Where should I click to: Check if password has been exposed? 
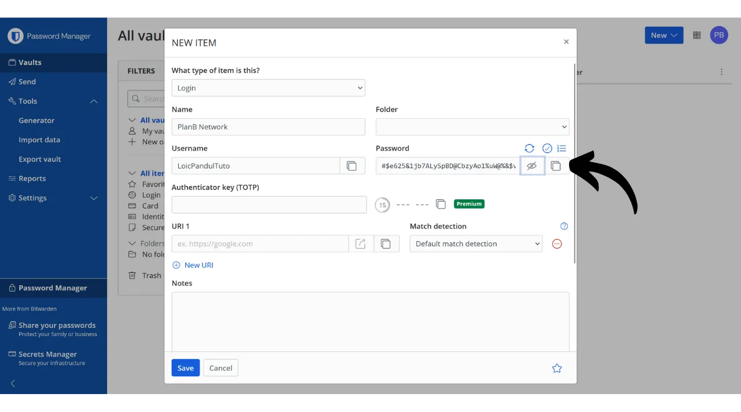click(547, 148)
